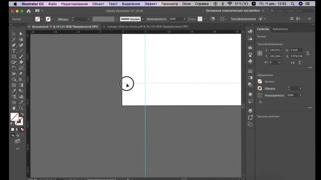Select the Lasso tool

21,39
